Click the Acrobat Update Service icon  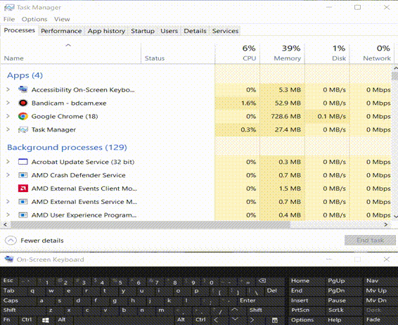tap(23, 162)
